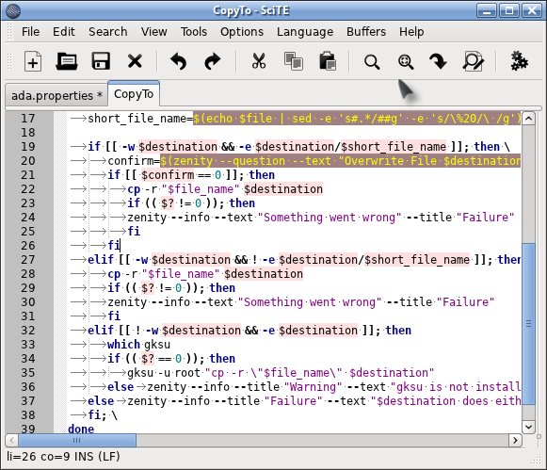Viewport: 547px width, 470px height.
Task: Click the vertical scrollbar thumb
Action: point(528,323)
